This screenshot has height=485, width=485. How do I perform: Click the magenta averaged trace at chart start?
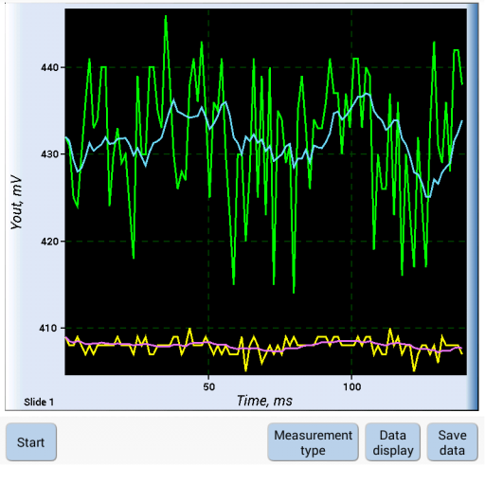[x=66, y=338]
